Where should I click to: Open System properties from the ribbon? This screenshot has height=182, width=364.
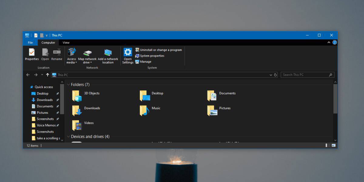pos(152,56)
